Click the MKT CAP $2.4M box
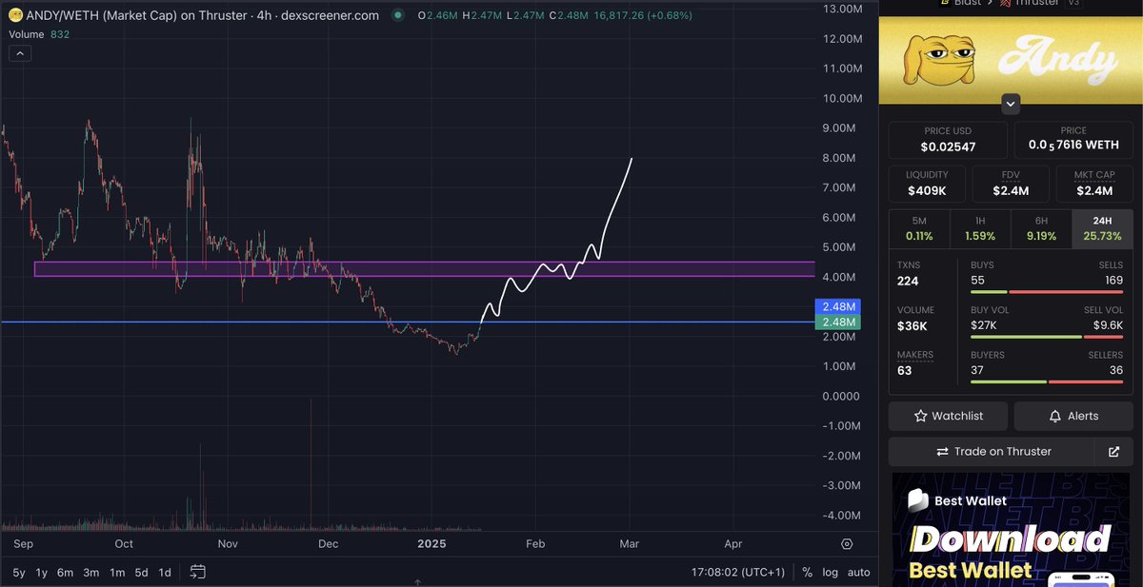 [x=1093, y=184]
